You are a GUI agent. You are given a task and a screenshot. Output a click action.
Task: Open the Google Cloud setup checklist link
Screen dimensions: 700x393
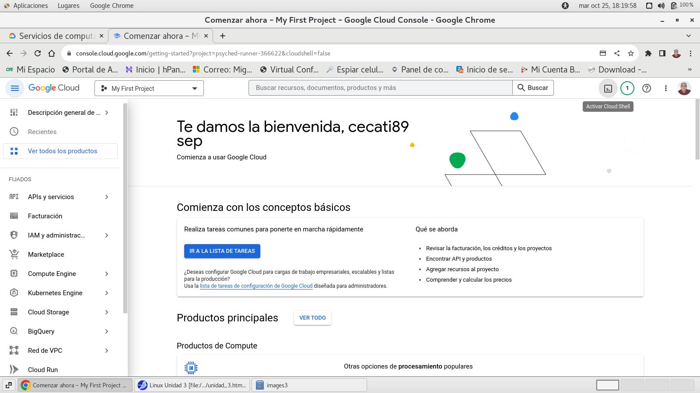tap(256, 286)
